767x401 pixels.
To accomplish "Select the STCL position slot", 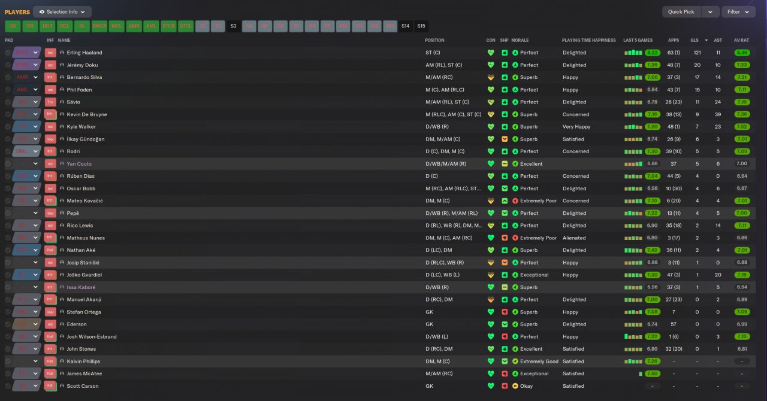I will pyautogui.click(x=186, y=26).
